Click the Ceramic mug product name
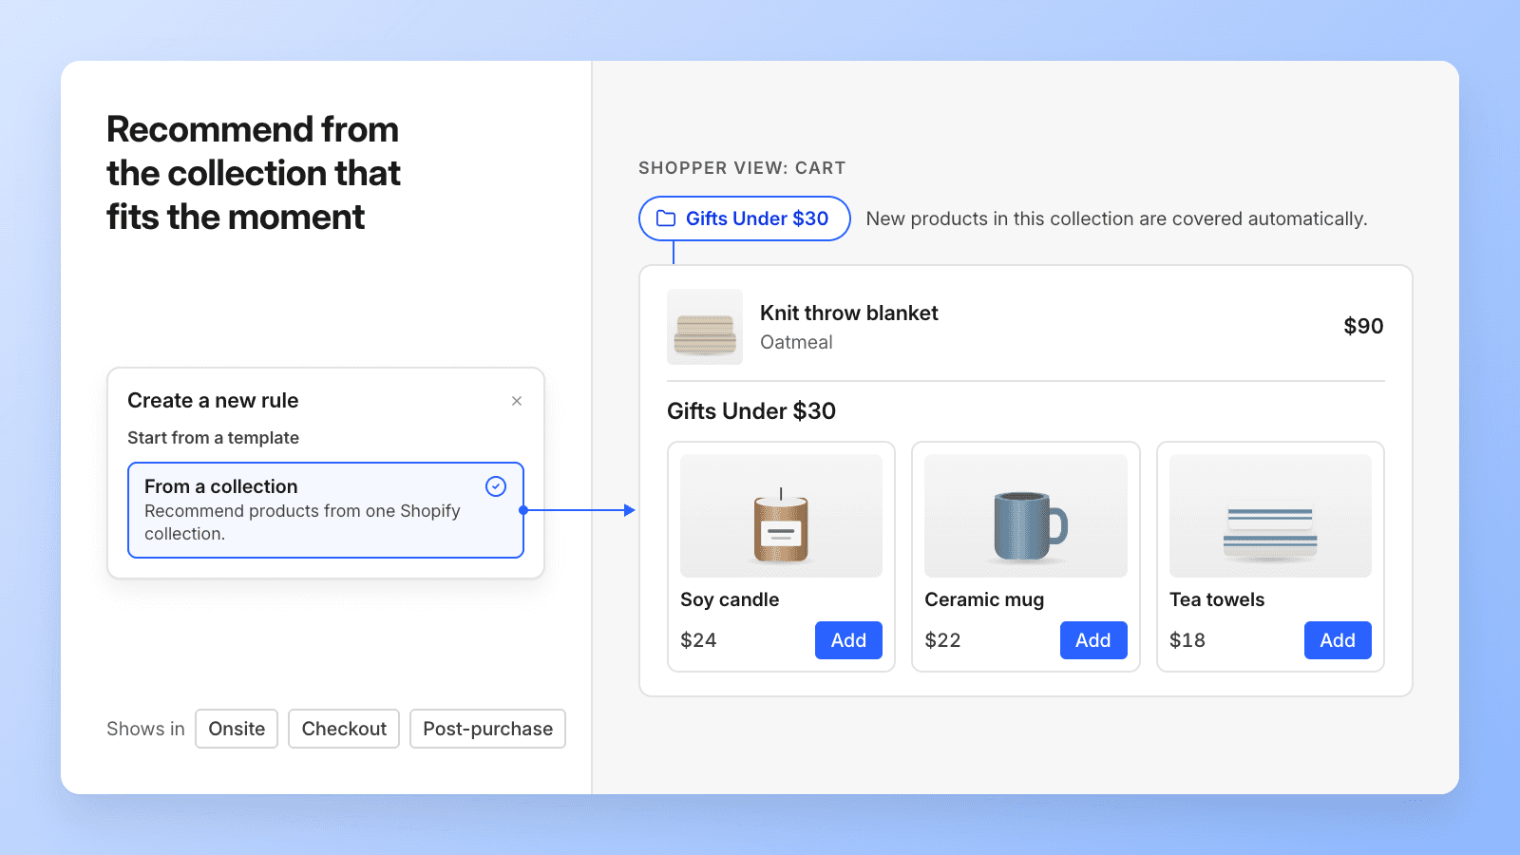The image size is (1520, 855). pos(984,599)
